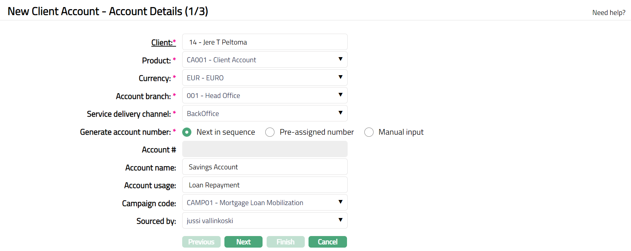Screen dimensions: 631x251
Task: Expand the Service delivery channel dropdown
Action: (265, 114)
